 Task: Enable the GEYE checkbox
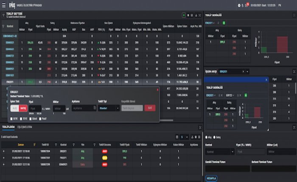[x=12, y=119]
